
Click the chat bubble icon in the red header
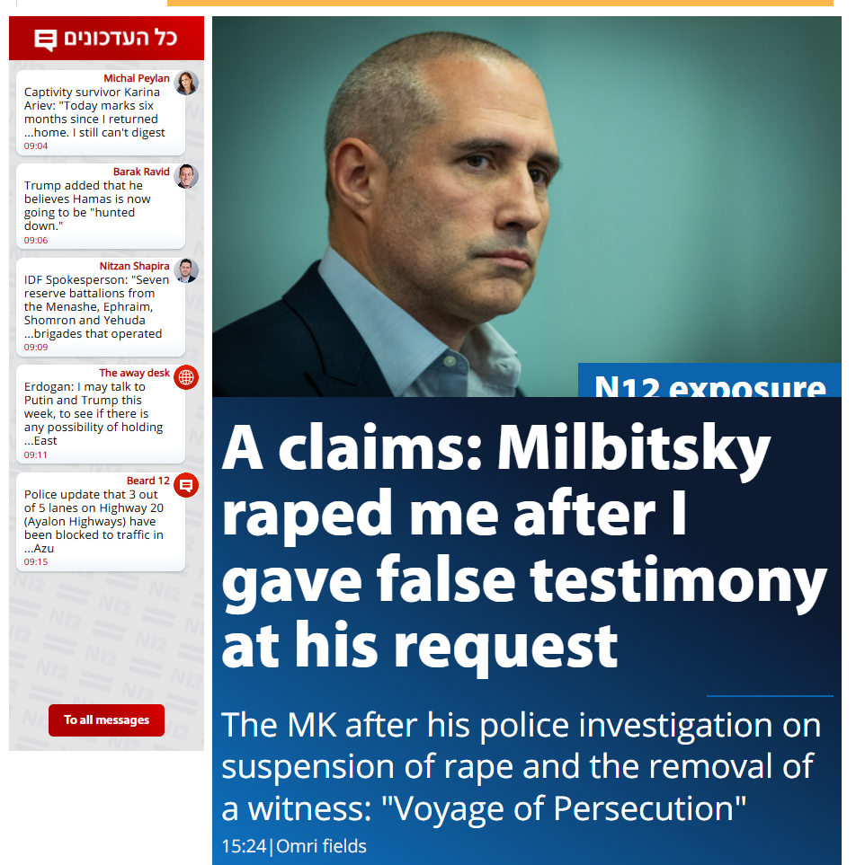coord(45,40)
